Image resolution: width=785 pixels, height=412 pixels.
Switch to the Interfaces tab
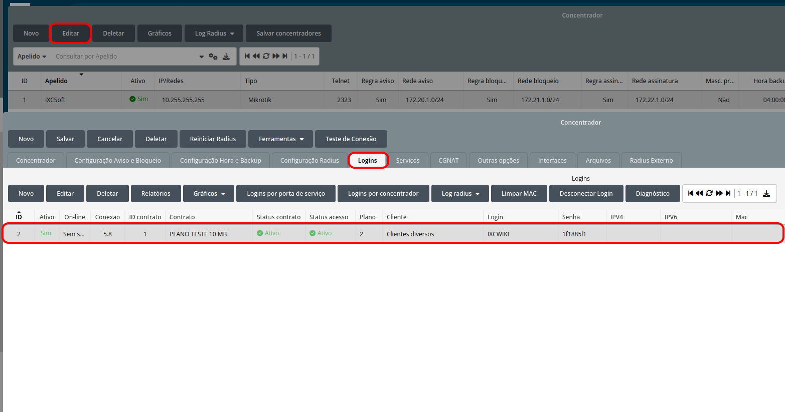tap(552, 160)
